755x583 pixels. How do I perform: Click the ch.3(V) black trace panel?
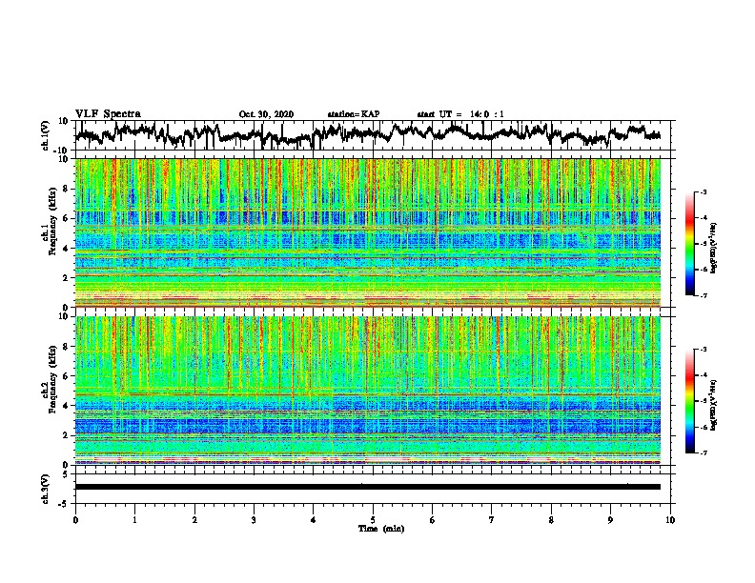click(373, 489)
